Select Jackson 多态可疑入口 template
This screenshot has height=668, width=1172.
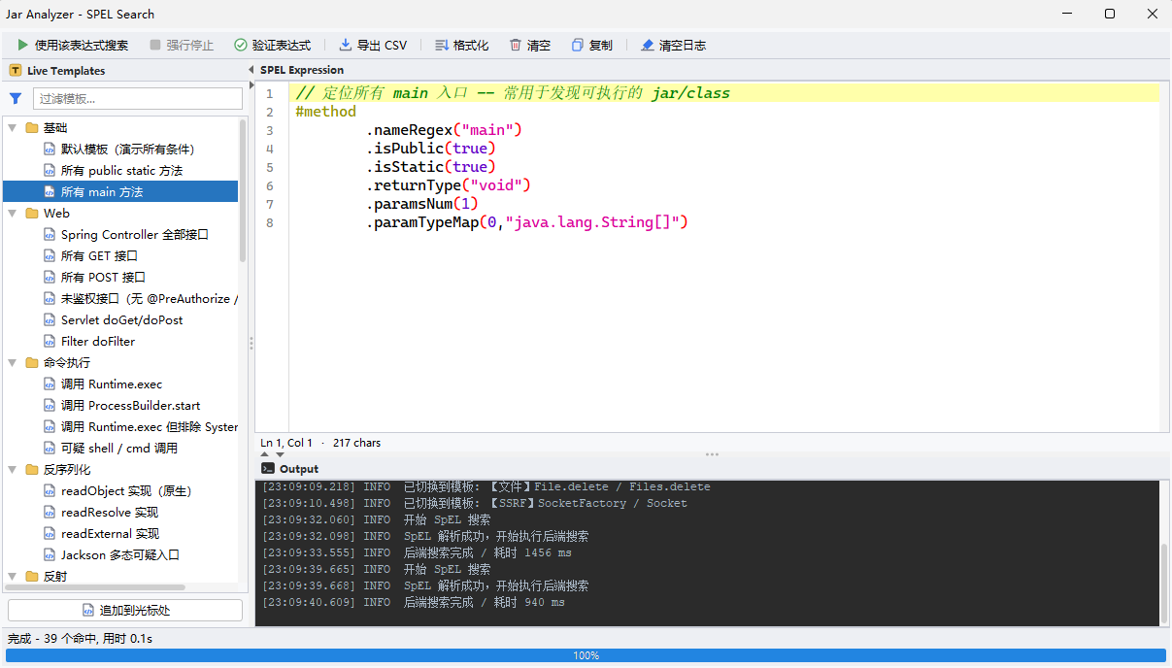120,554
